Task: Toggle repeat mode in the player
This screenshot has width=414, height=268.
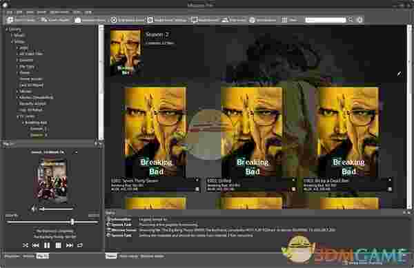Action: click(x=80, y=245)
